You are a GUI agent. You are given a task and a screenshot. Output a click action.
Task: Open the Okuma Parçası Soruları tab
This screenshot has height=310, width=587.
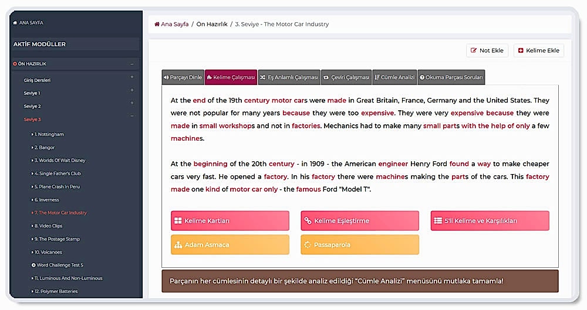(451, 77)
